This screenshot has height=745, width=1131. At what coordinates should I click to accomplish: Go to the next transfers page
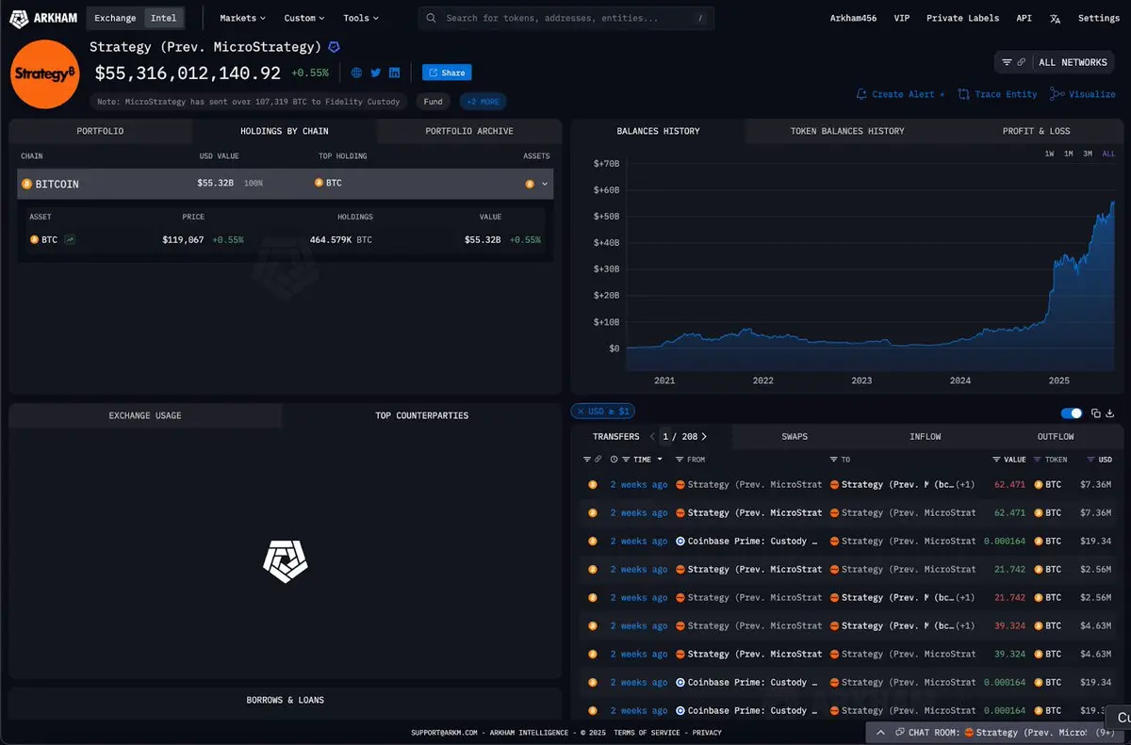pyautogui.click(x=704, y=437)
